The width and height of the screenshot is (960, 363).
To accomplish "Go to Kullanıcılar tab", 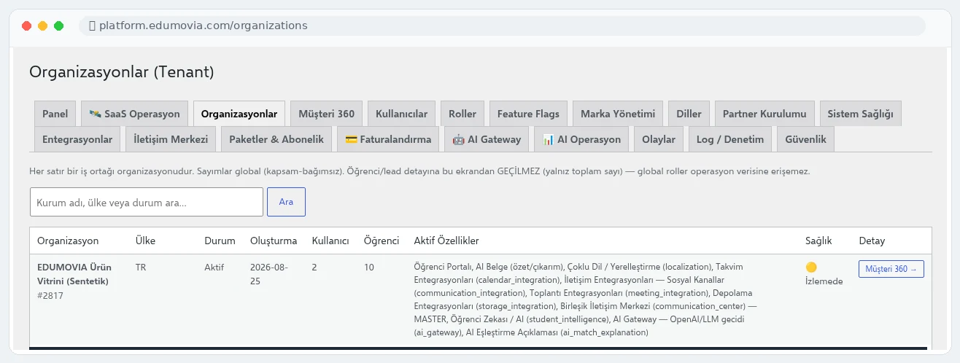I will click(402, 114).
